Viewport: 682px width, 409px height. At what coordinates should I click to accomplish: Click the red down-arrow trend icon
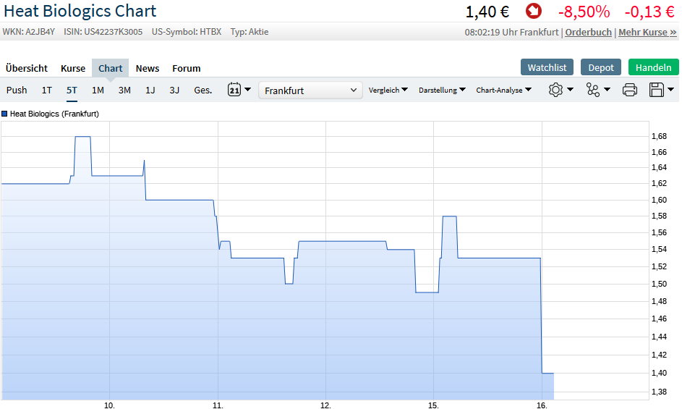point(534,12)
